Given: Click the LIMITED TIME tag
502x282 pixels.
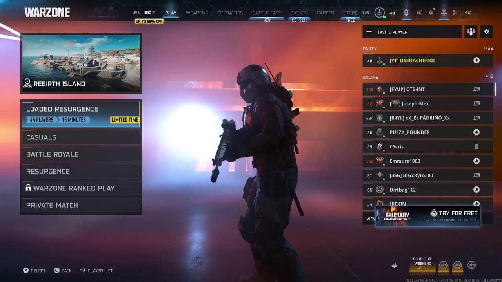Looking at the screenshot, I should pyautogui.click(x=125, y=120).
